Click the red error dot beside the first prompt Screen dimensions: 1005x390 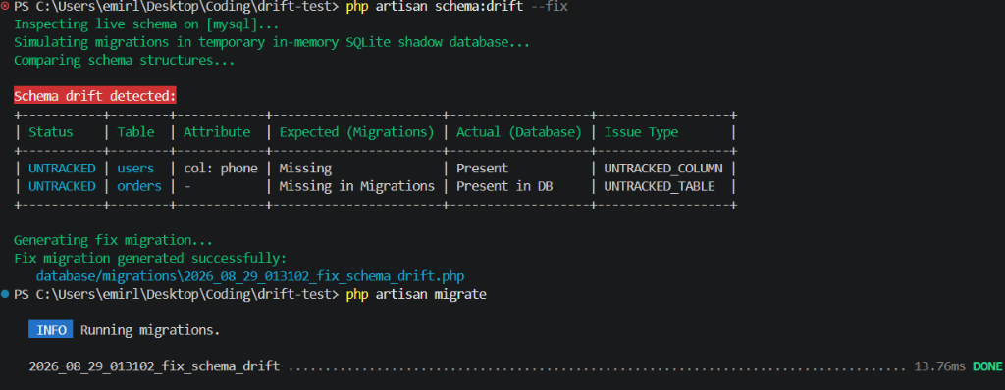point(5,7)
